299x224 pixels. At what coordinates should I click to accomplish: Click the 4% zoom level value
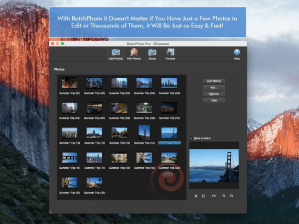214,196
